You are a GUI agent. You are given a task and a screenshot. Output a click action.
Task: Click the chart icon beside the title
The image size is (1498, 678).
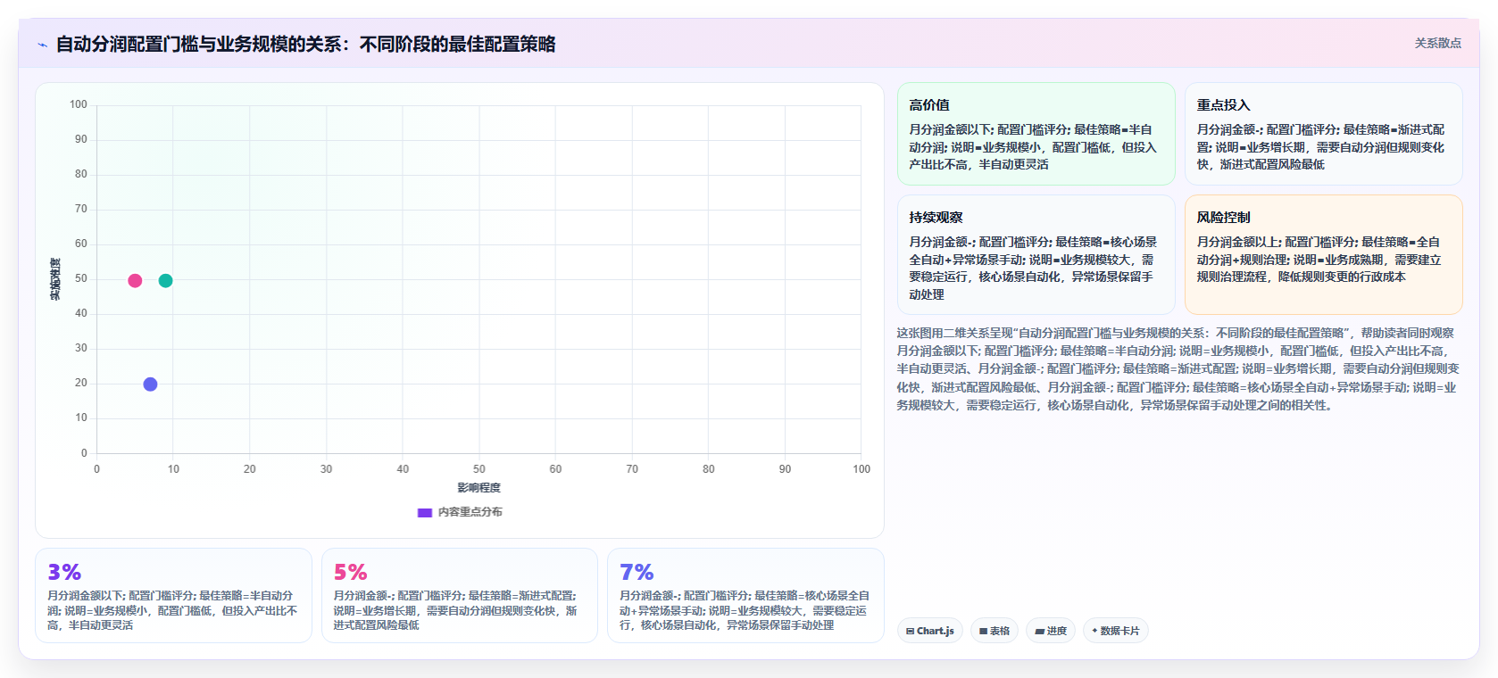point(42,45)
